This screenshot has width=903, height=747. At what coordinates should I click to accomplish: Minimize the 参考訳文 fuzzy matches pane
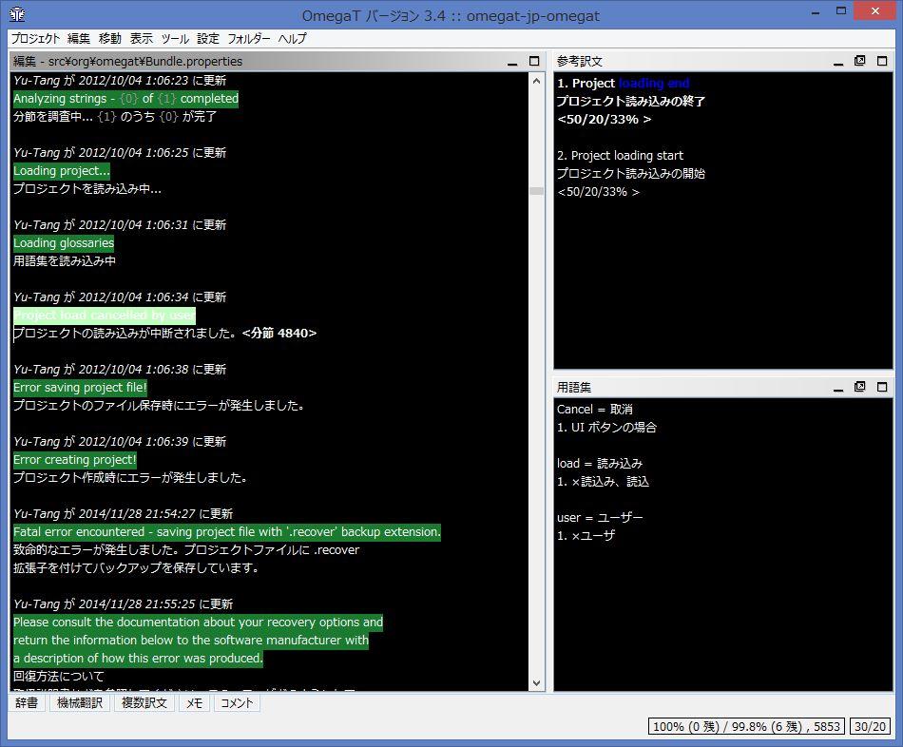coord(838,61)
